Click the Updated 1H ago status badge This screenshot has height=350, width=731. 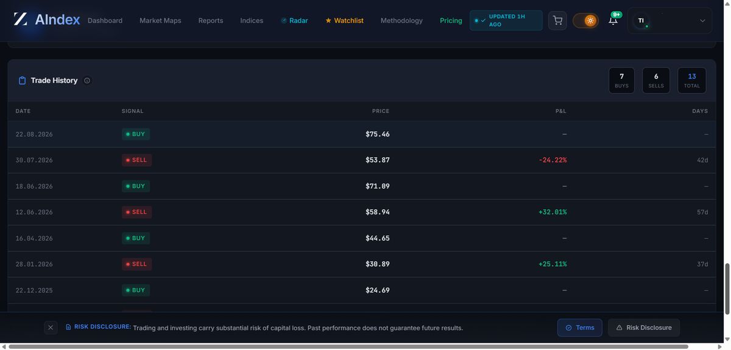pyautogui.click(x=506, y=21)
